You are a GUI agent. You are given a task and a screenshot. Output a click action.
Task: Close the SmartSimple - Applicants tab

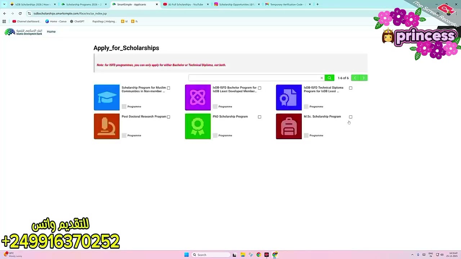pyautogui.click(x=157, y=4)
